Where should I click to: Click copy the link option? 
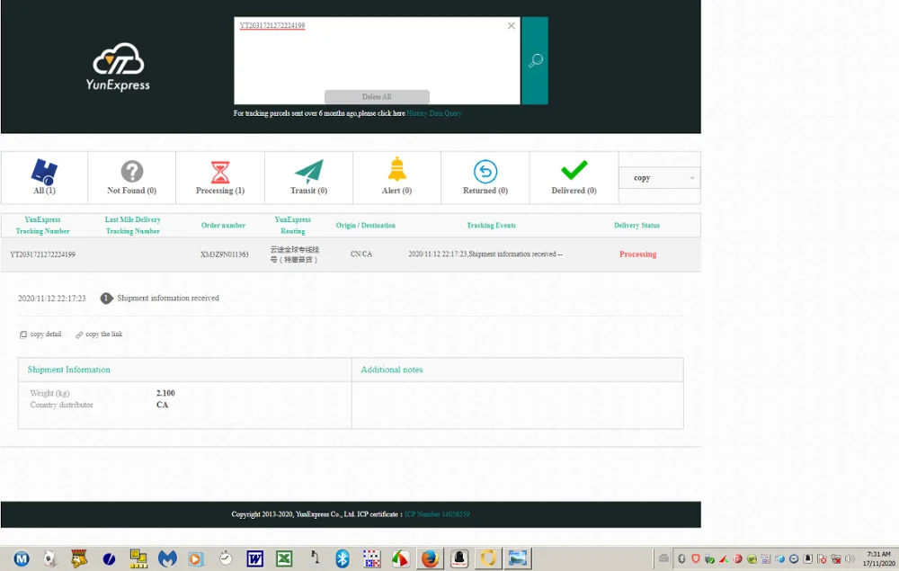click(x=99, y=335)
